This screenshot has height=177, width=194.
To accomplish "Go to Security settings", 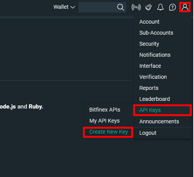I will (x=149, y=44).
